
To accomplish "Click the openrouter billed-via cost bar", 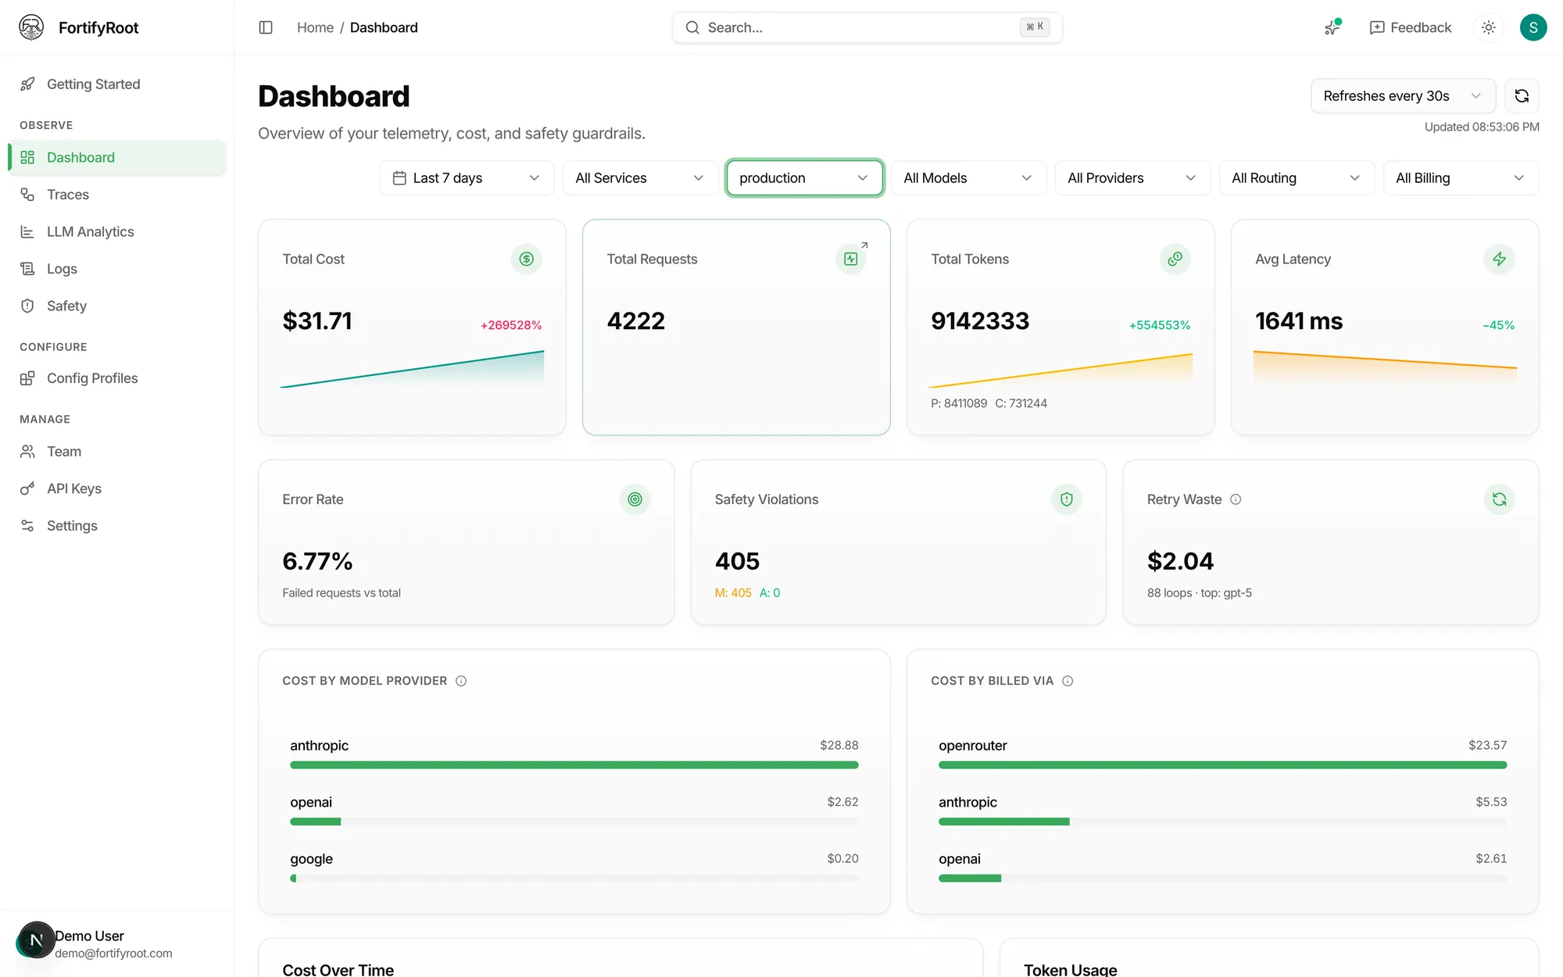I will (1223, 765).
